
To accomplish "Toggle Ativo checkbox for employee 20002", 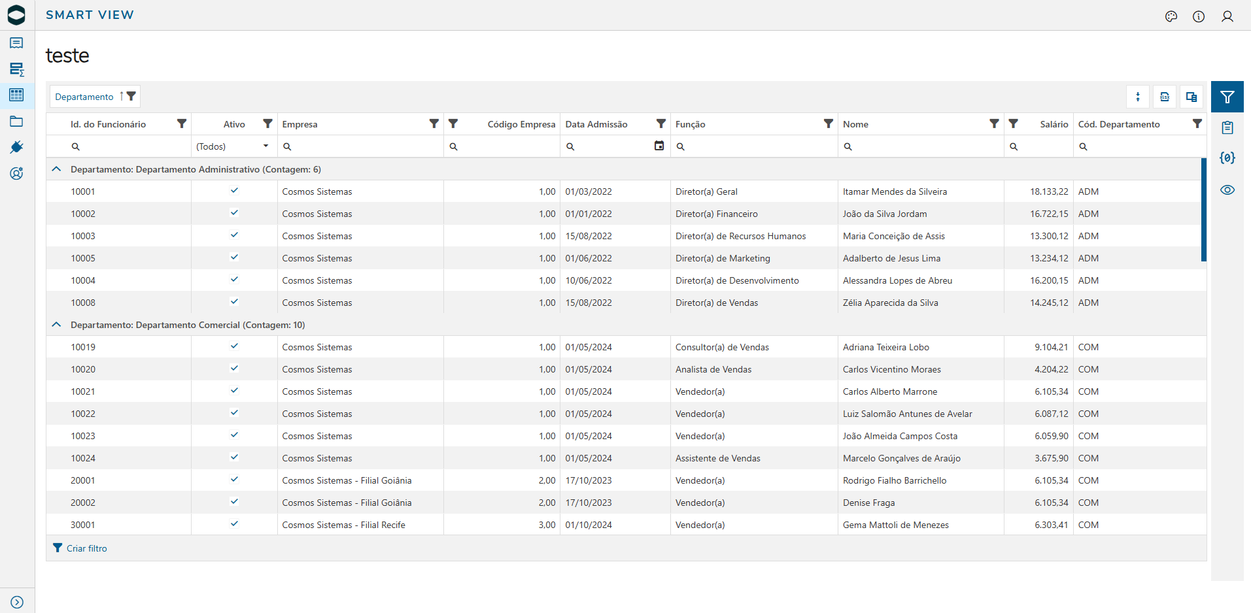I will click(x=234, y=502).
